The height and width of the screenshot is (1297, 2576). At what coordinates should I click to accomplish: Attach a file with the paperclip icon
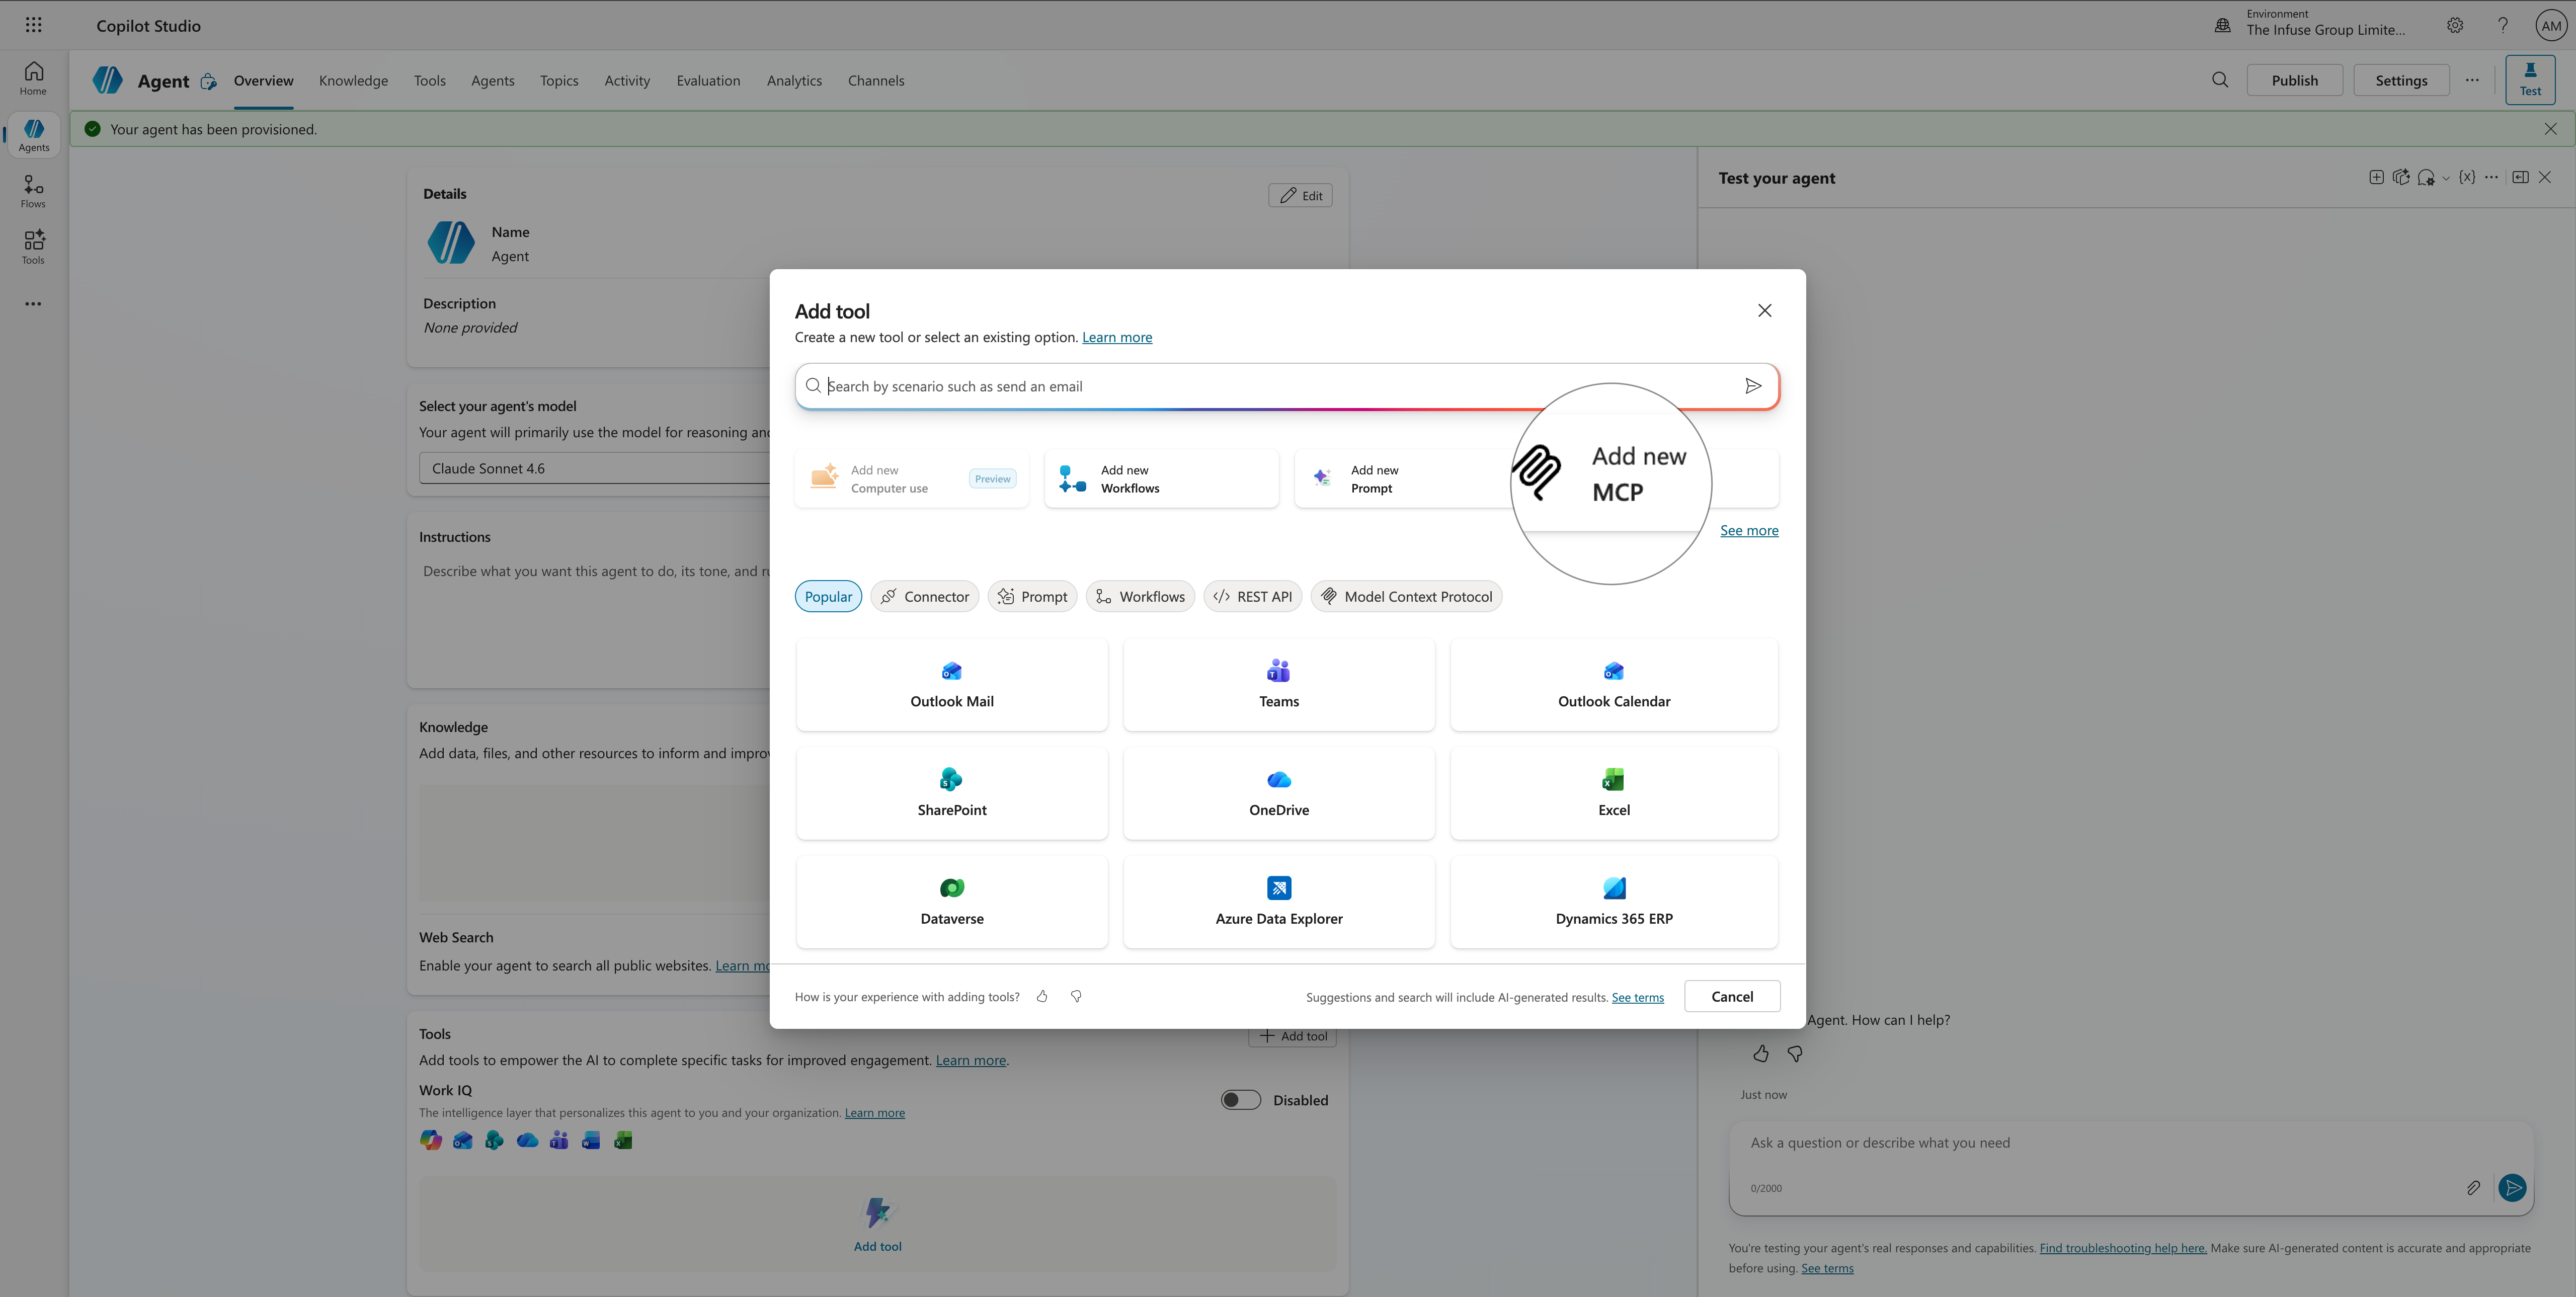(2473, 1188)
